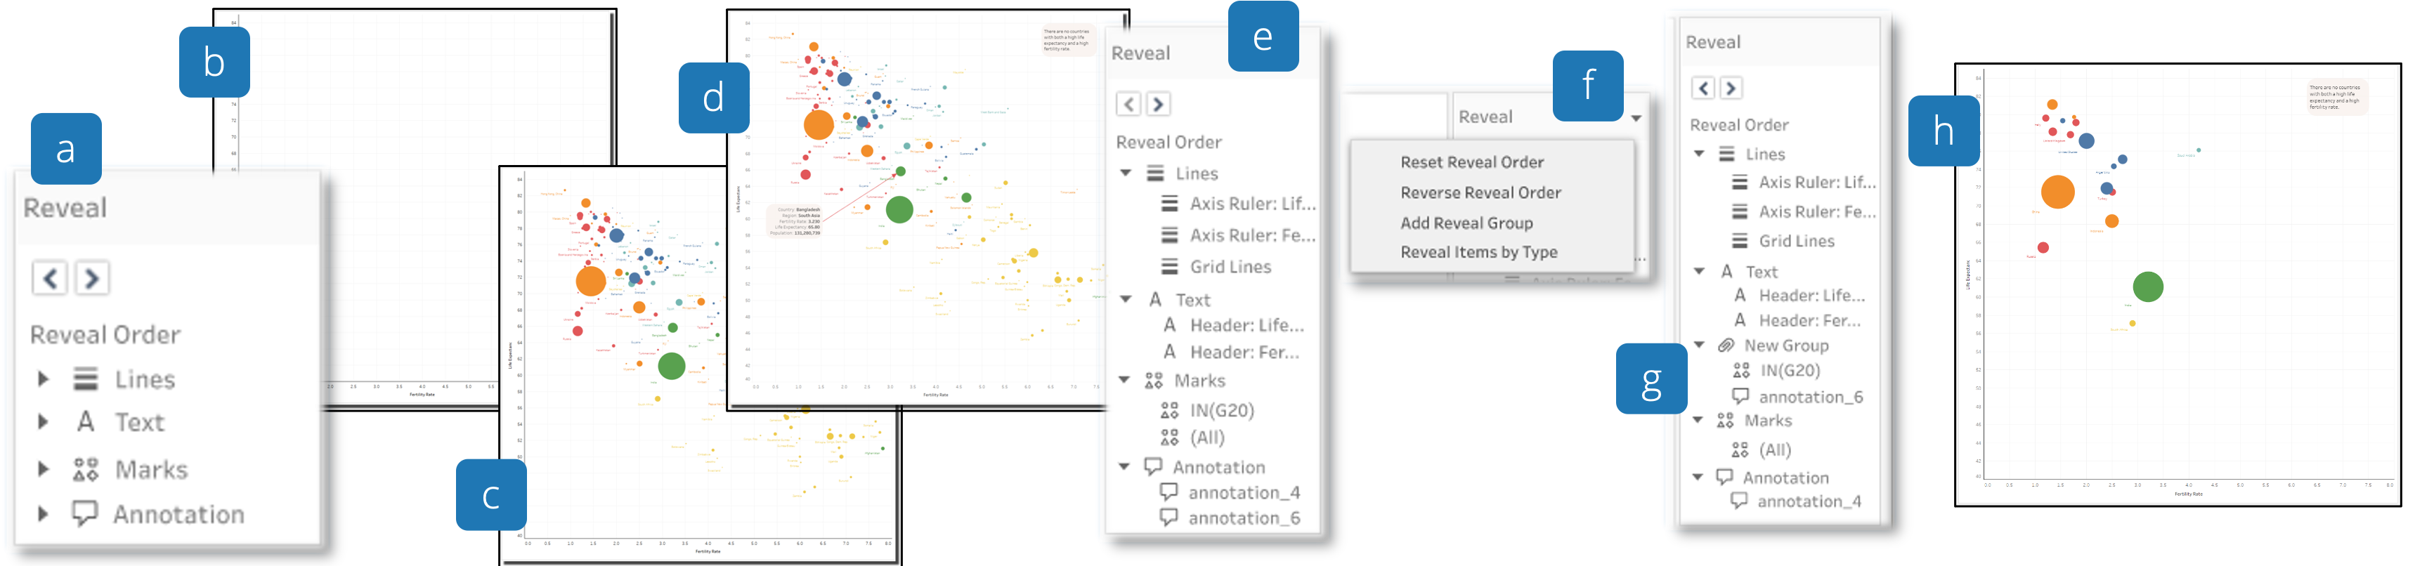Click the large orange bubble in the Bangladesh tooltip chart

pos(819,124)
